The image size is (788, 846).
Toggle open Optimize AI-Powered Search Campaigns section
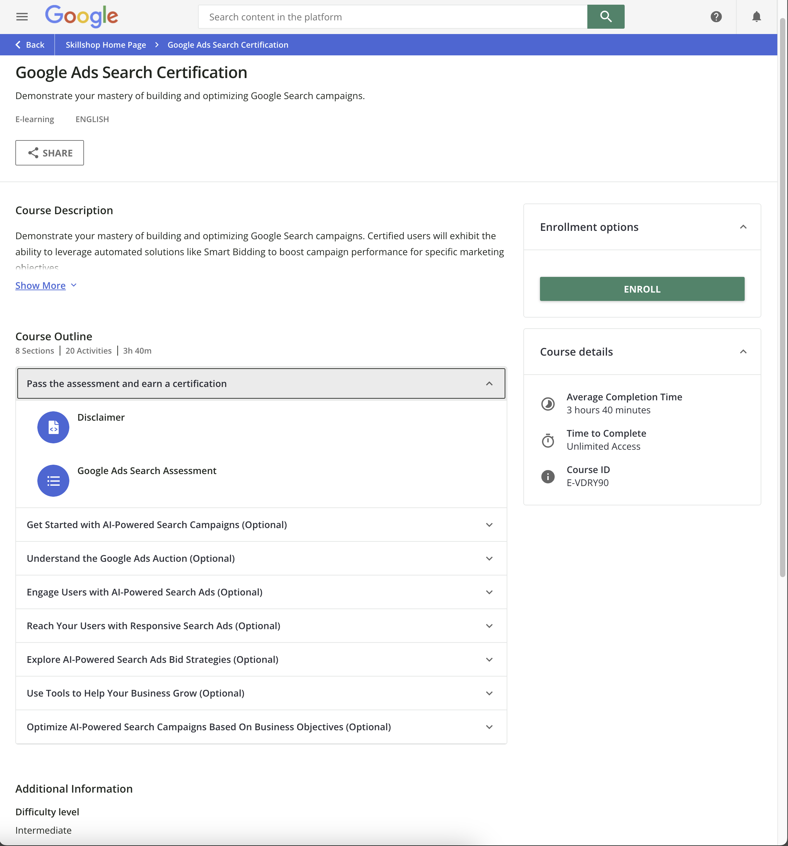tap(489, 727)
